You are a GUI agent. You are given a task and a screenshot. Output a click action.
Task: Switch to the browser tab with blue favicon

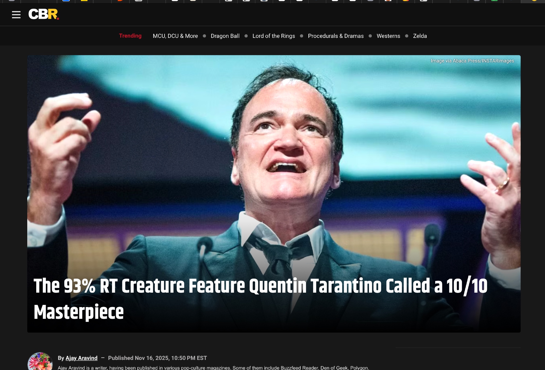click(66, 1)
